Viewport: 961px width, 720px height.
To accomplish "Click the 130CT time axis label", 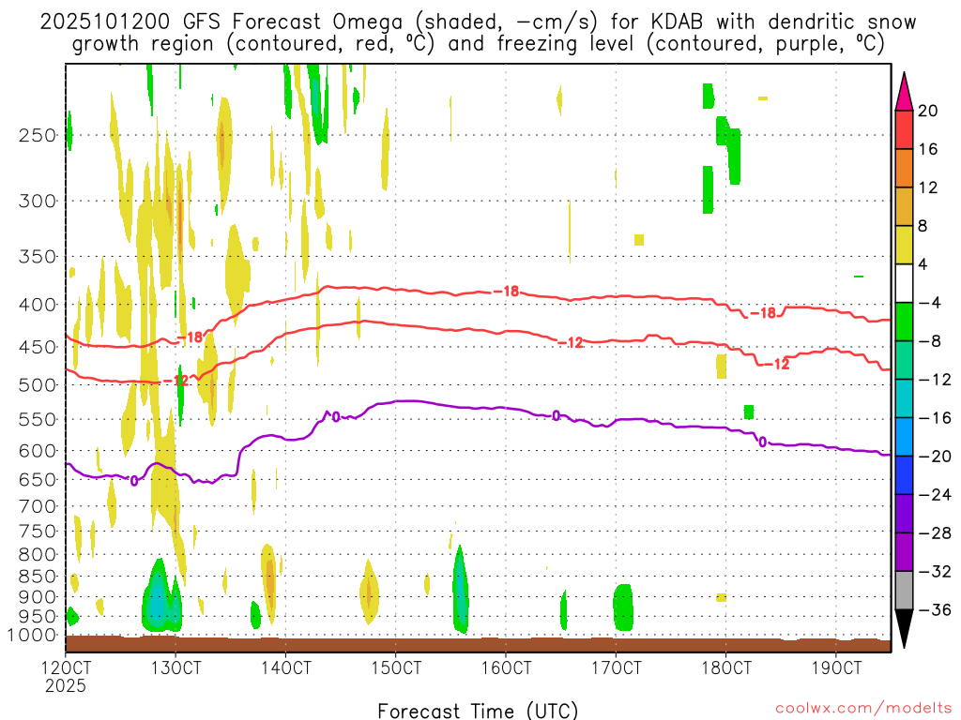I will [x=175, y=667].
